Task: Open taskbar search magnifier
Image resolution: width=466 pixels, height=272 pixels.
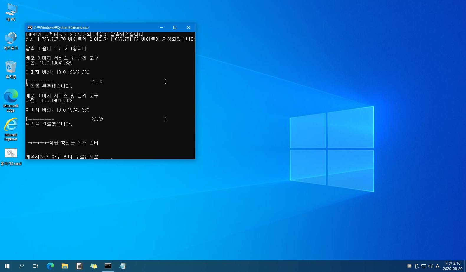Action: 21,266
